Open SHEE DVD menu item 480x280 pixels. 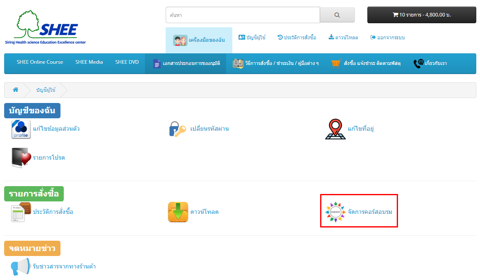tap(127, 62)
